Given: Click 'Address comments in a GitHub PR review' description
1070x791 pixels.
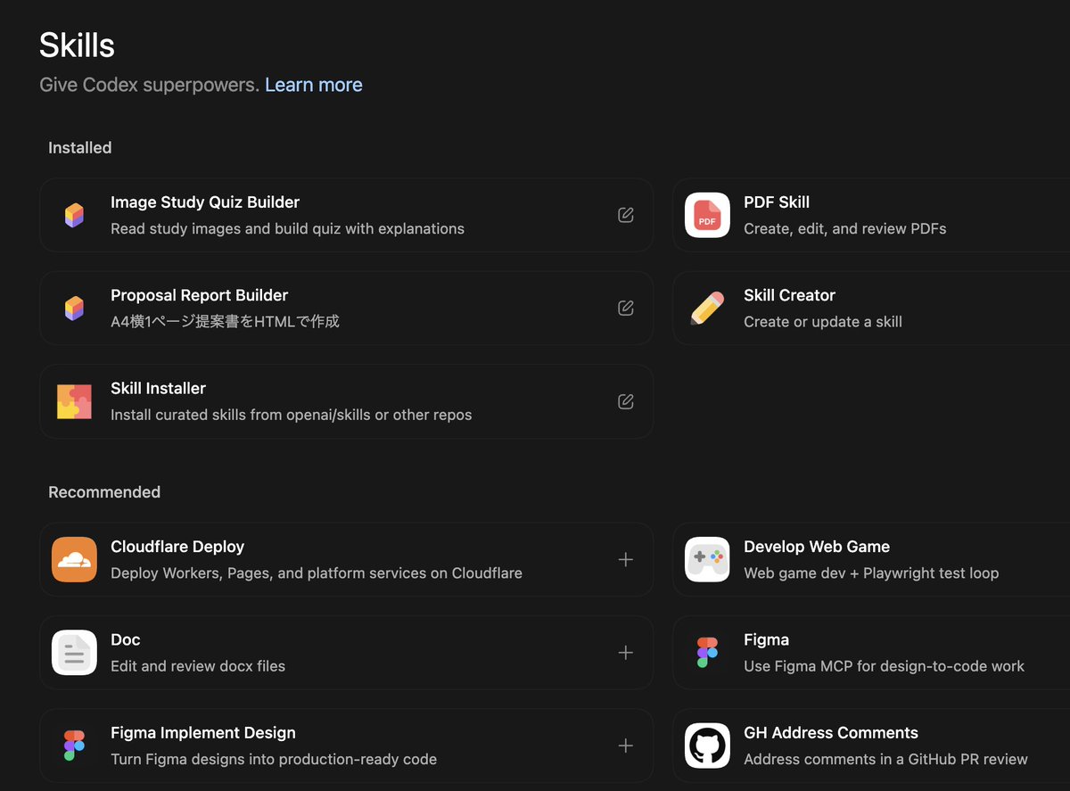Looking at the screenshot, I should (885, 760).
